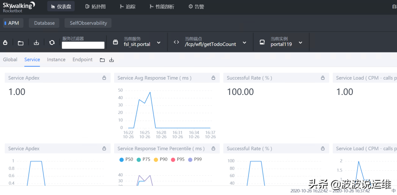Click lock icon on Successful Rate panel
This screenshot has height=195, width=397.
(323, 78)
